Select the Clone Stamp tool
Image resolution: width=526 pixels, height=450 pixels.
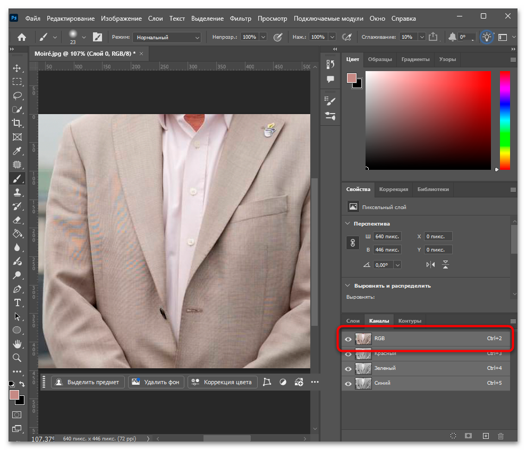tap(17, 192)
